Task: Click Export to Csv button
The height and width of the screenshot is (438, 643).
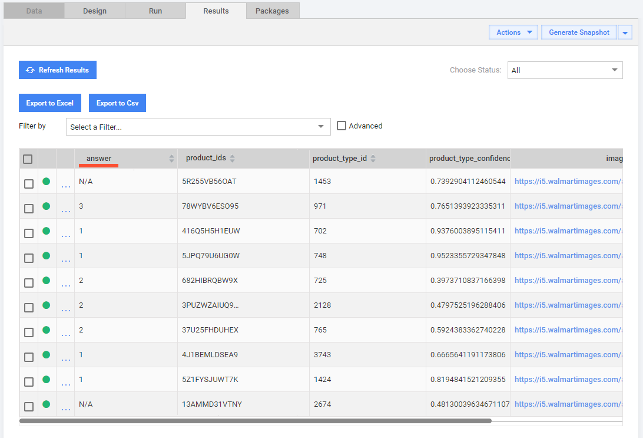Action: (x=117, y=103)
